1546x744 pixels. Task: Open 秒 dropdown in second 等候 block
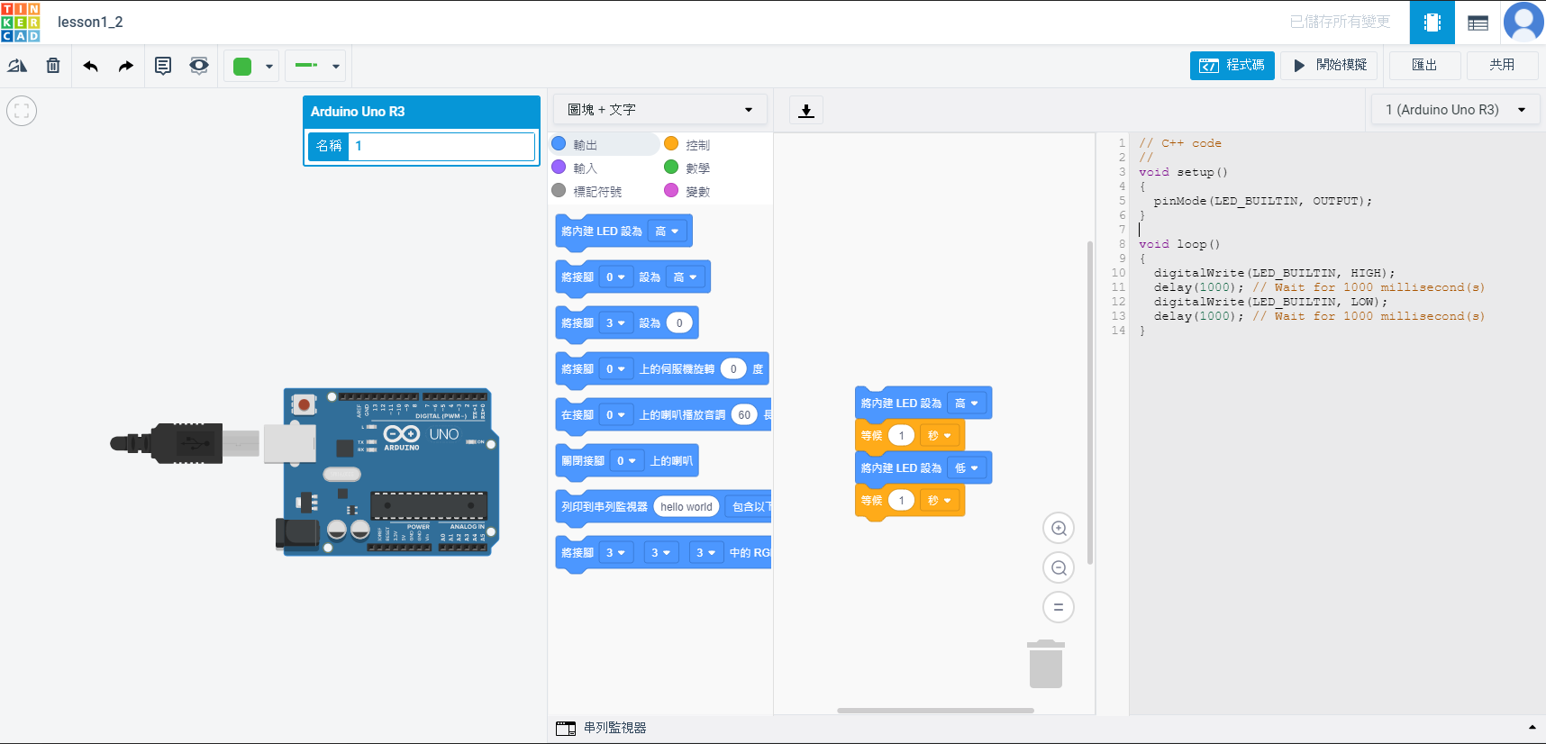[x=940, y=501]
